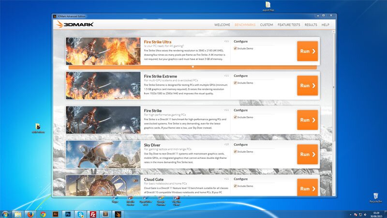387x218 pixels.
Task: Click the Windows Start orb
Action: [x=5, y=214]
